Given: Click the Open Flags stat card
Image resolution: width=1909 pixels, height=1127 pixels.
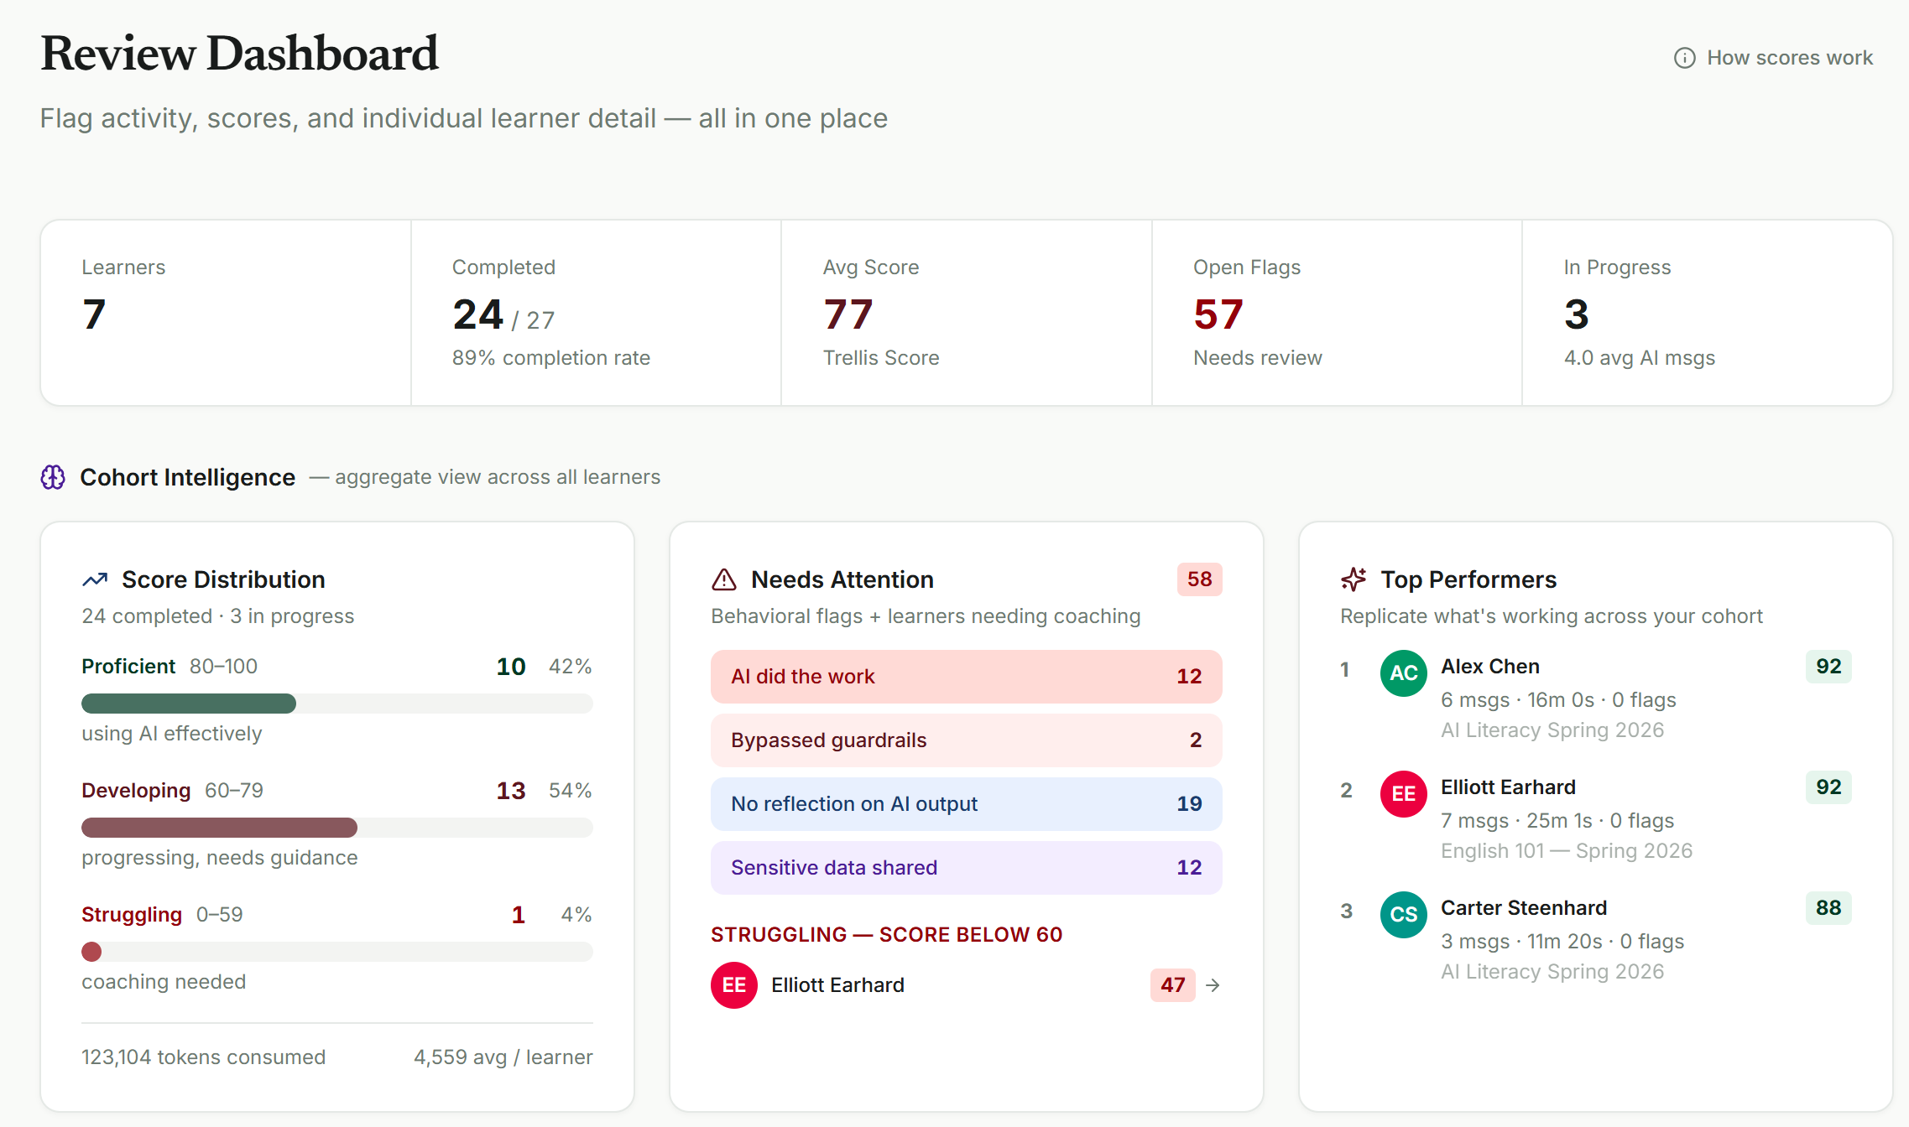Looking at the screenshot, I should (1336, 313).
